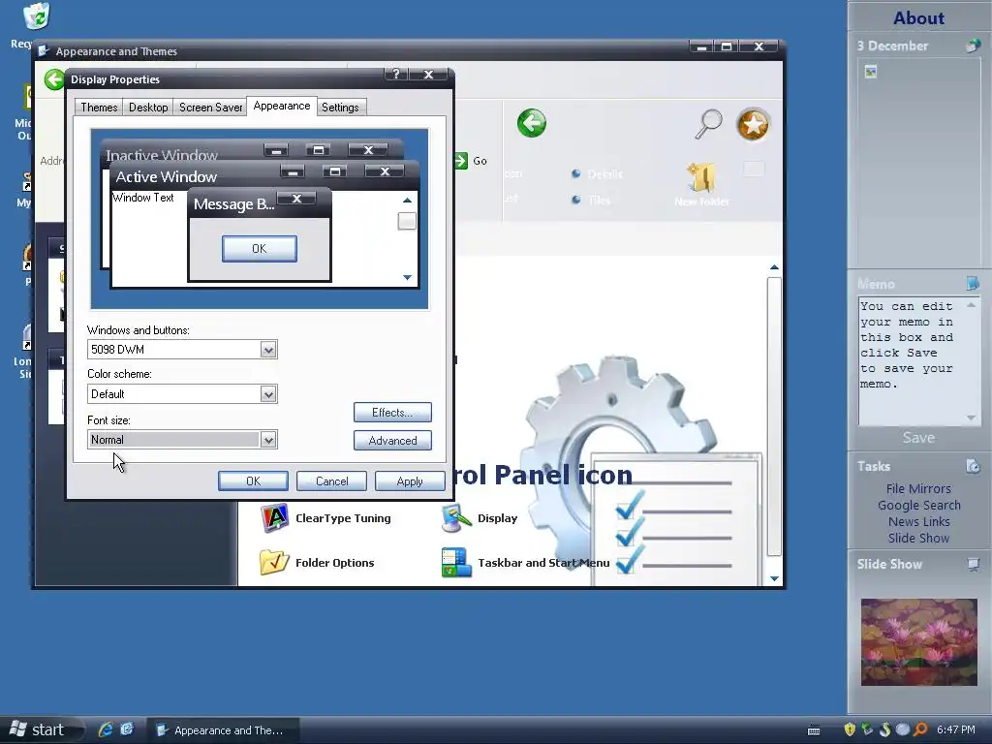Screen dimensions: 992x744
Task: Click the About heading in the sidebar
Action: pos(918,17)
